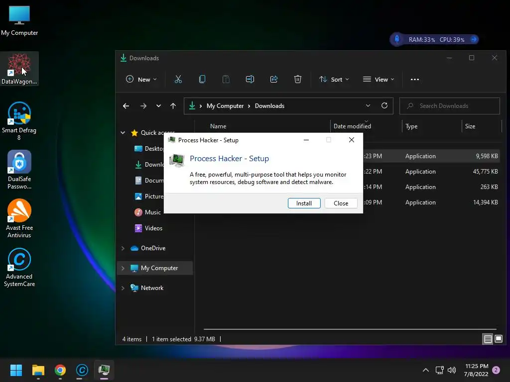Open Avast Free Antivirus desktop shortcut
Image resolution: width=510 pixels, height=382 pixels.
pyautogui.click(x=19, y=218)
